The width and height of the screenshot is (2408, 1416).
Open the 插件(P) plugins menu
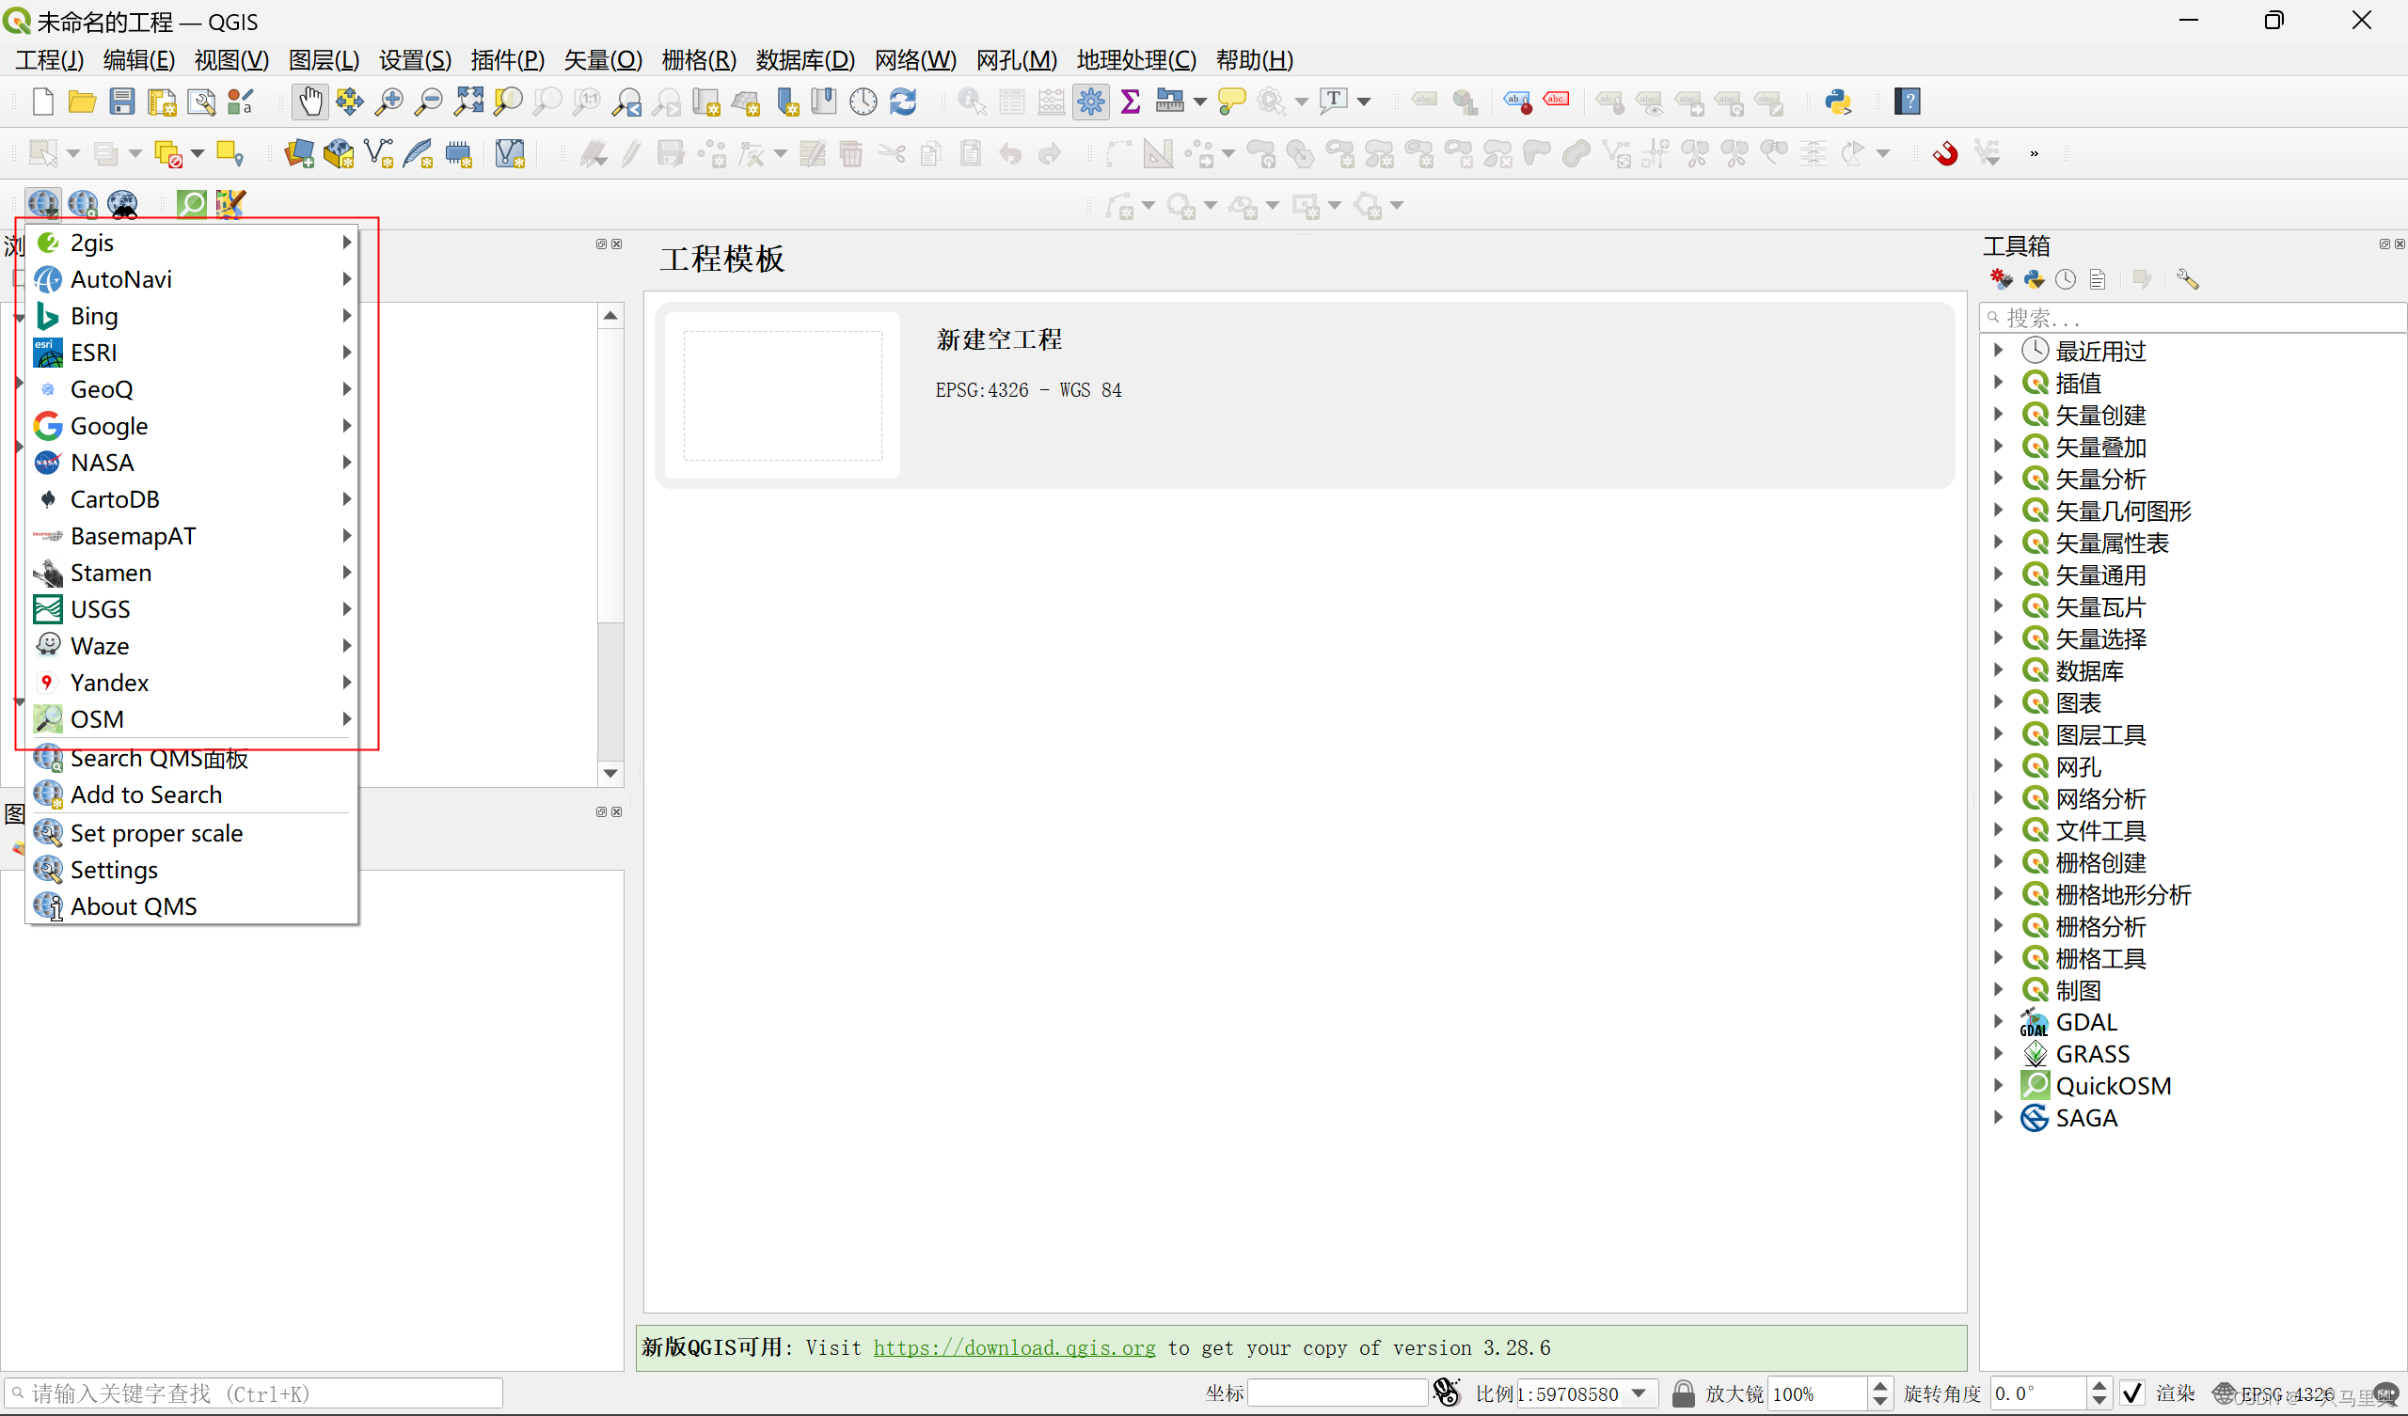click(506, 60)
